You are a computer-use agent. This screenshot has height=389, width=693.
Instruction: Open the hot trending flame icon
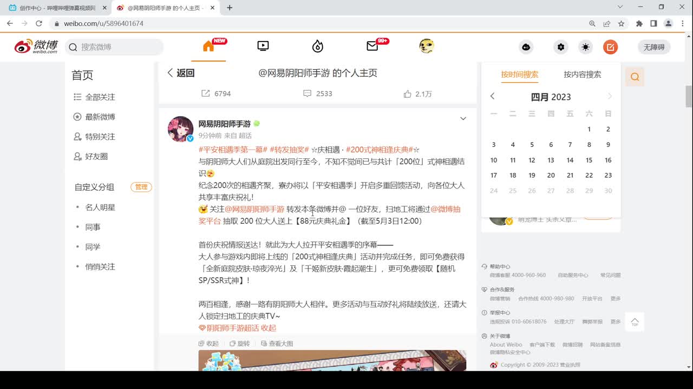coord(318,46)
